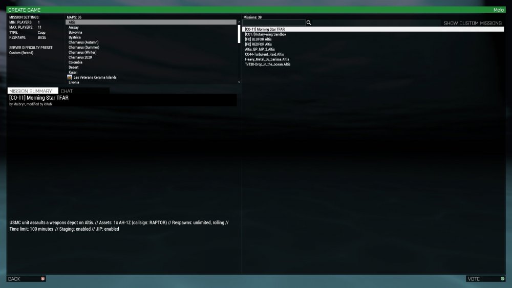Pick the [FK] BLUFOR Altis mission
Viewport: 512px width, 288px height.
[x=259, y=39]
